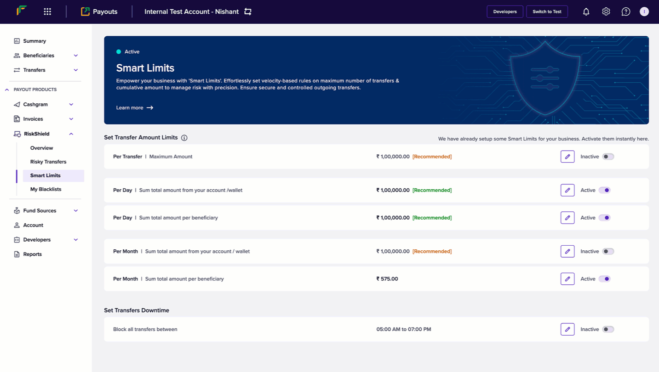Click the Summary chart icon
This screenshot has height=372, width=659.
[x=17, y=41]
